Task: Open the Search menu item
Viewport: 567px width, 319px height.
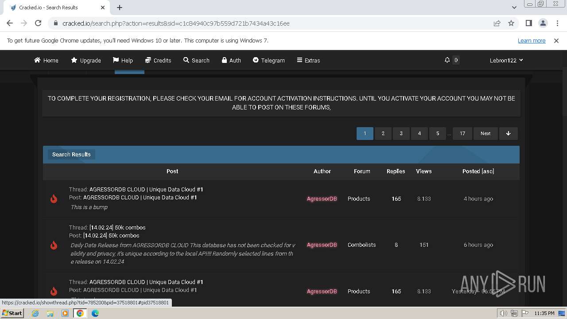Action: coord(196,60)
